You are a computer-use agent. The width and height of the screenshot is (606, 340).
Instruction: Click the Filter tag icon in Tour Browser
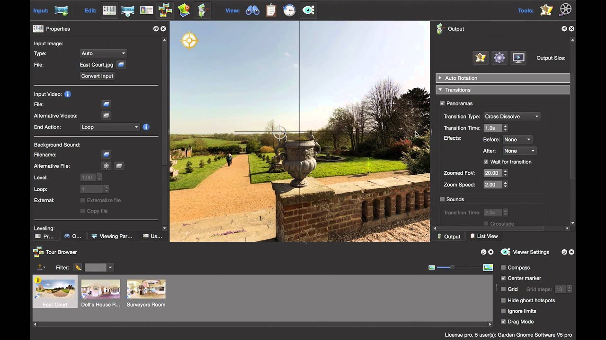[78, 268]
